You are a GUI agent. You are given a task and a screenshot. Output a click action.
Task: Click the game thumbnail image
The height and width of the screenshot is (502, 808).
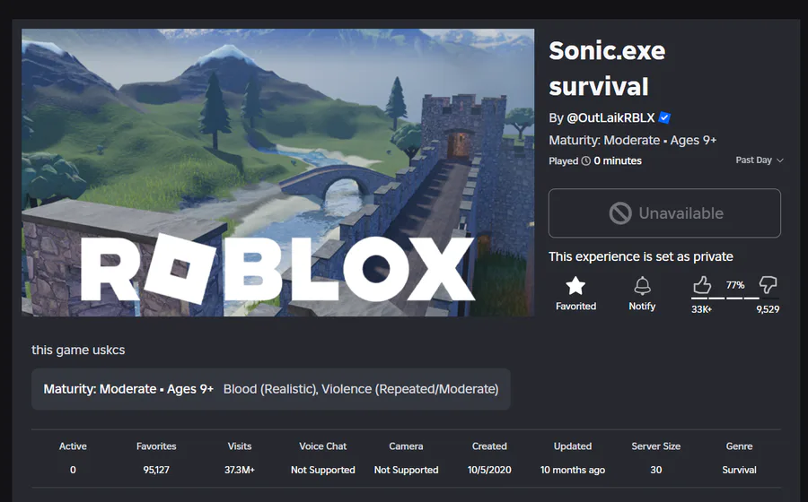click(277, 172)
